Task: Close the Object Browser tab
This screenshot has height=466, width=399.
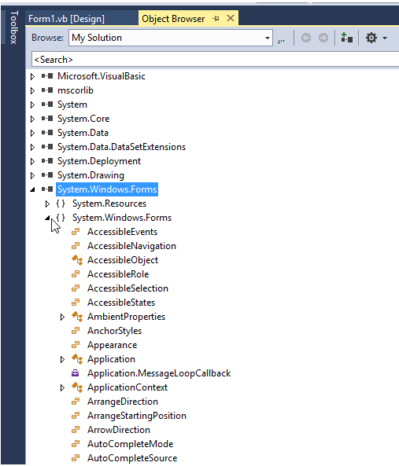Action: [231, 18]
